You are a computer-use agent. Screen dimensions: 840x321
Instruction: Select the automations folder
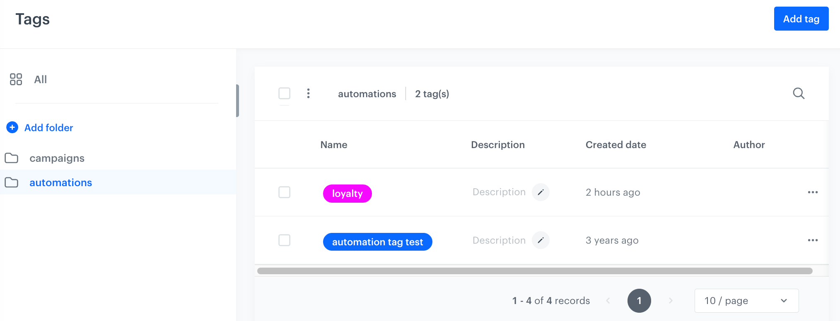[60, 182]
